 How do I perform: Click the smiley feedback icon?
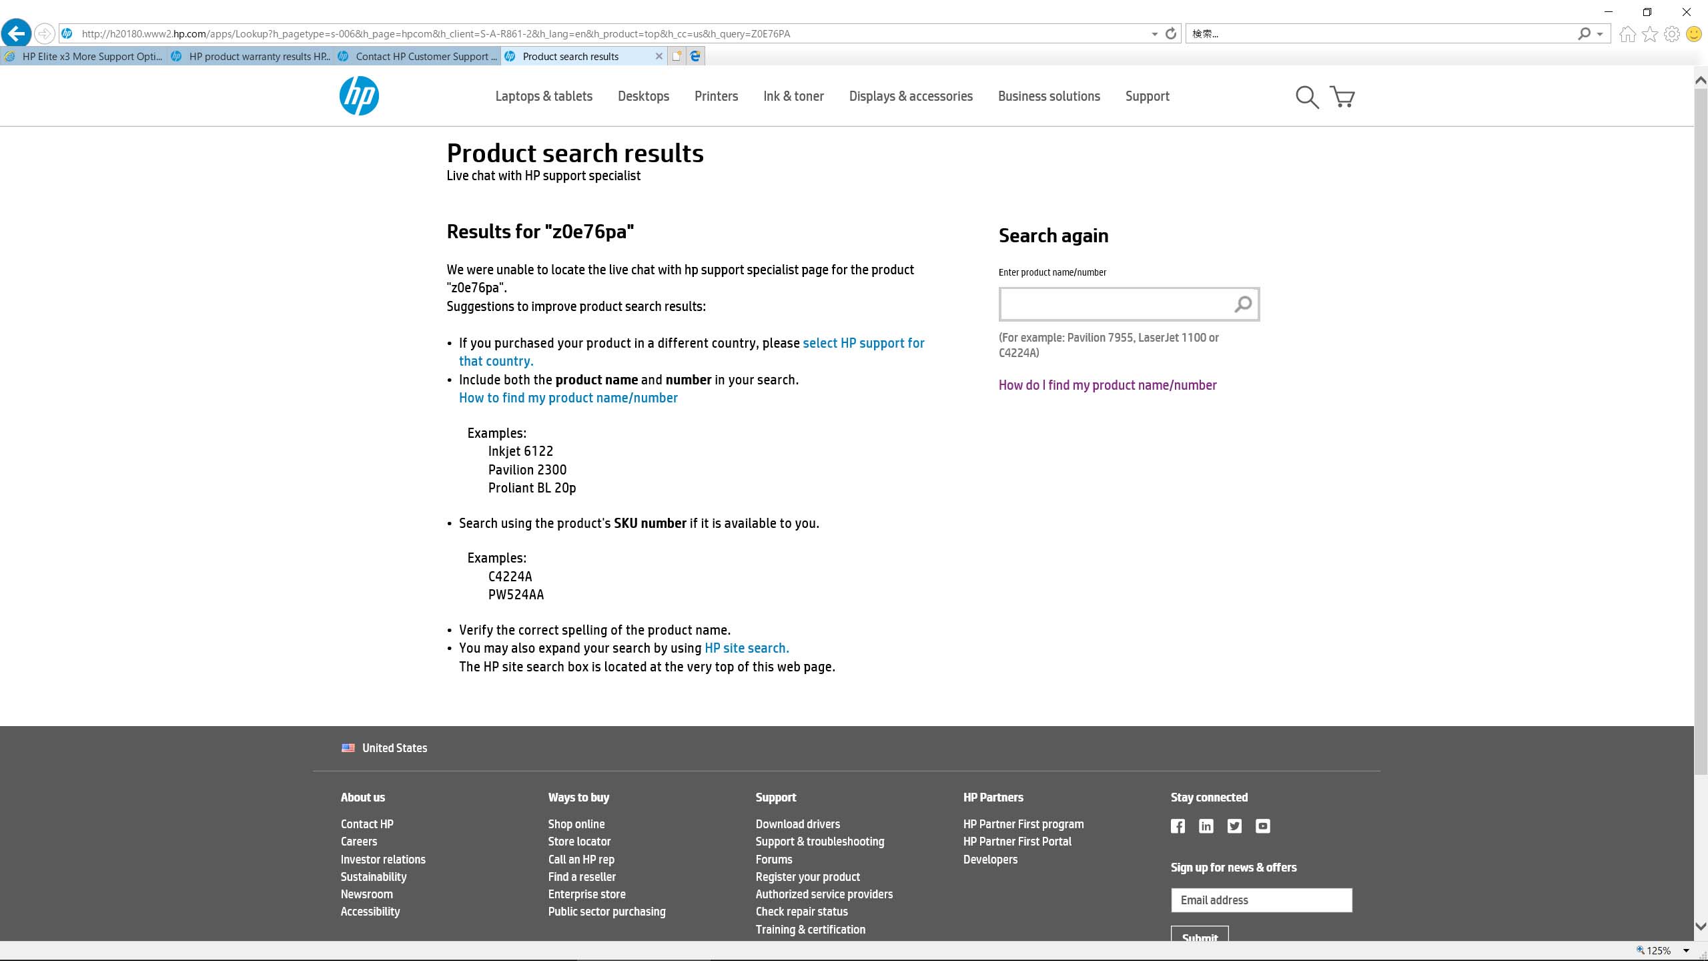click(1694, 34)
